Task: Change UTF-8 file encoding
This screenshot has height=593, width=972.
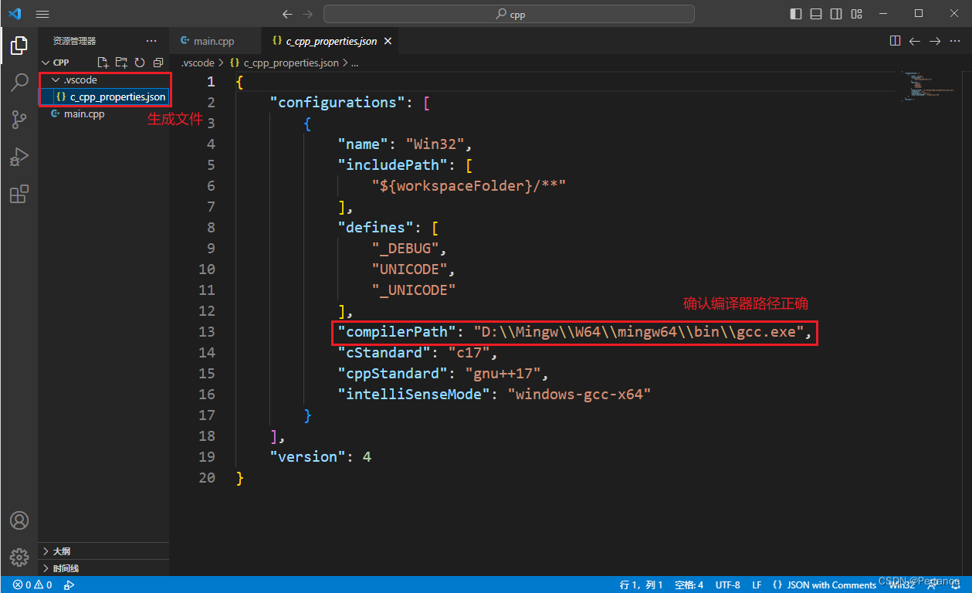Action: point(727,585)
